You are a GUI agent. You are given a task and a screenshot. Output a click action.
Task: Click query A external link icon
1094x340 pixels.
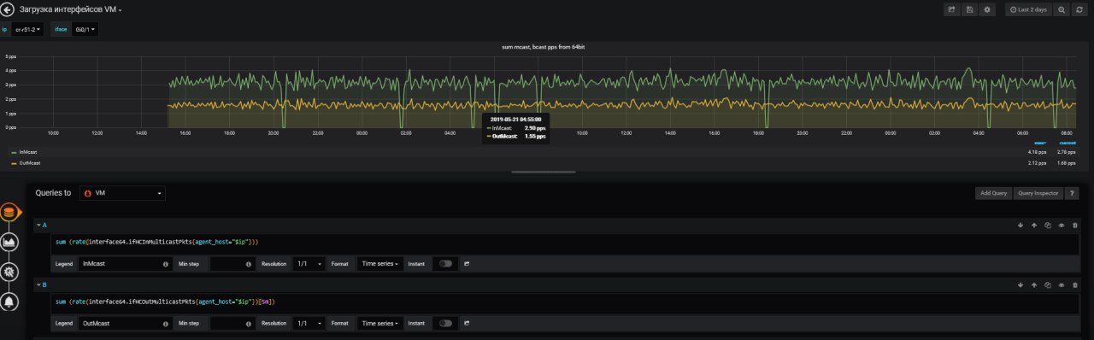pos(468,264)
